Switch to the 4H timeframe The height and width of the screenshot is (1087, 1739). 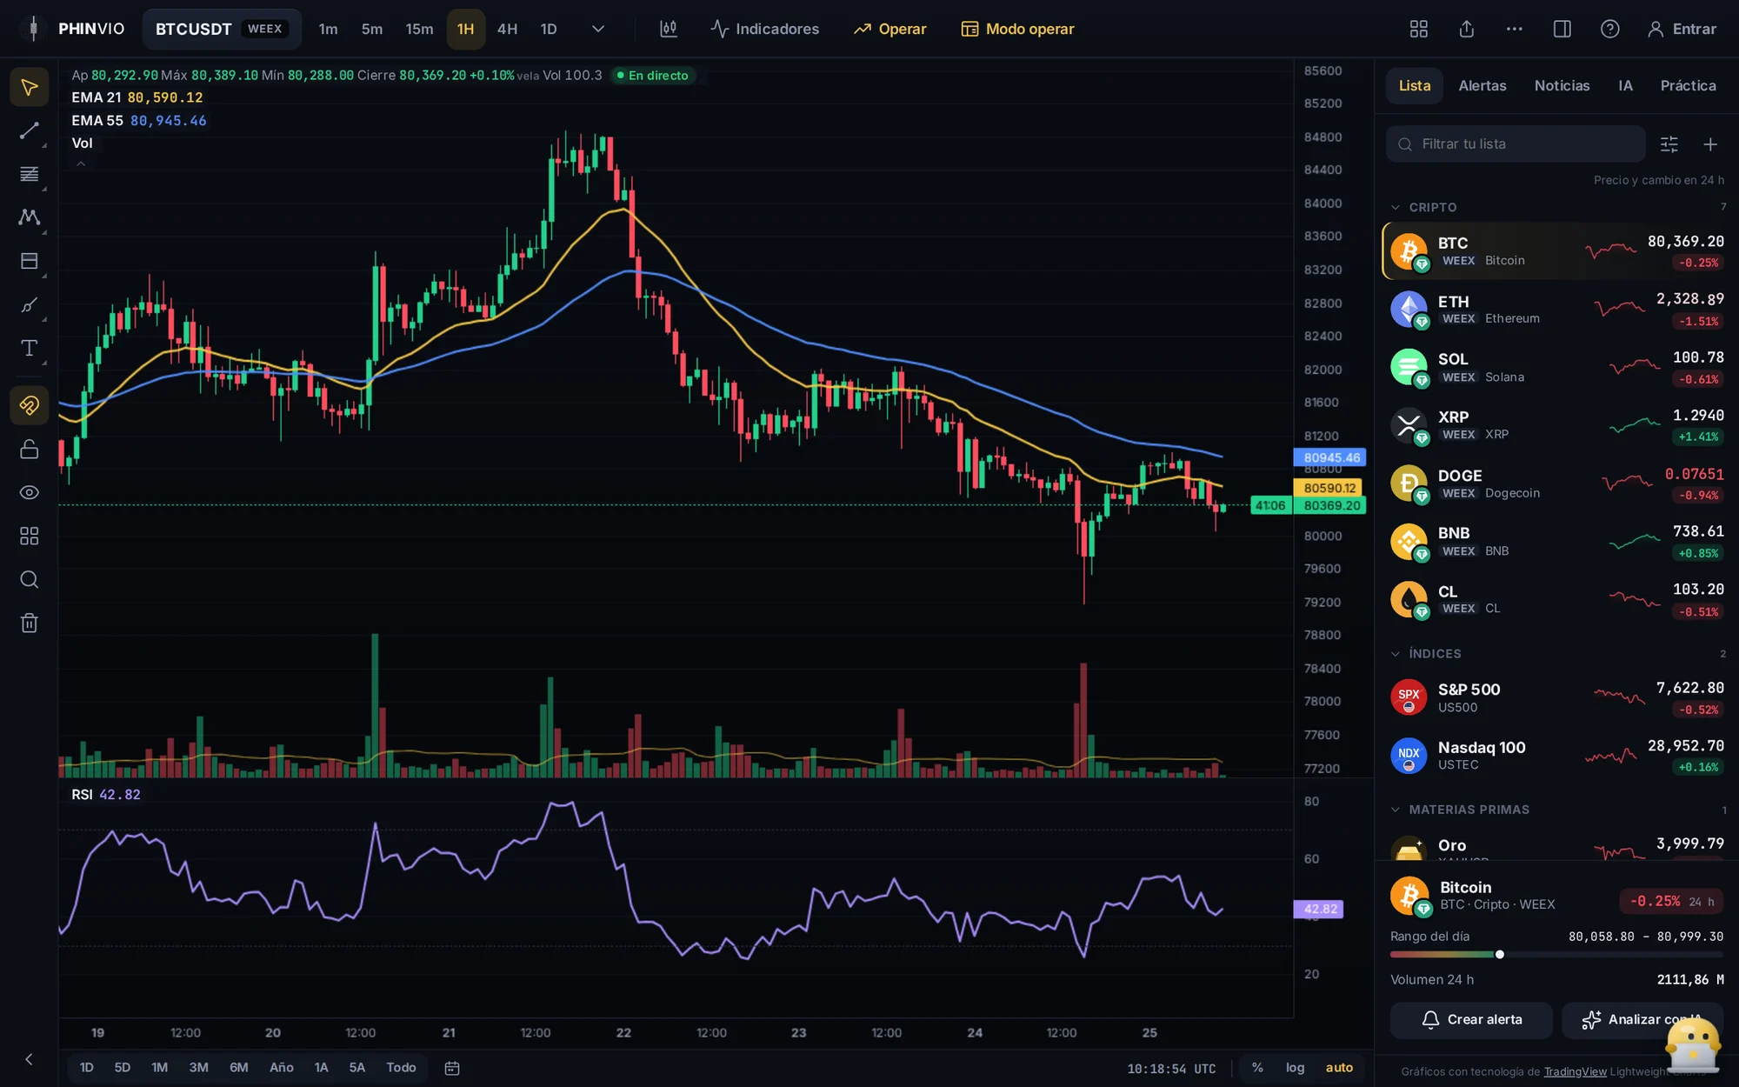(x=507, y=29)
